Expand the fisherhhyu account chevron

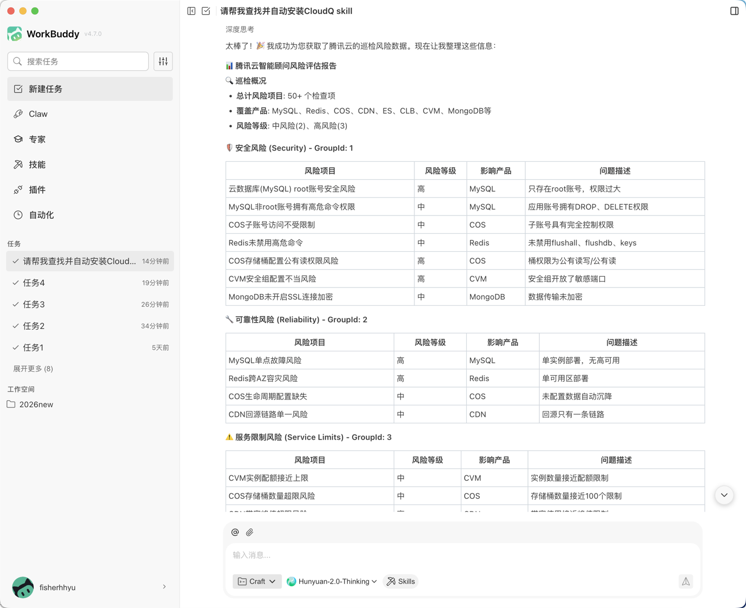(x=164, y=587)
